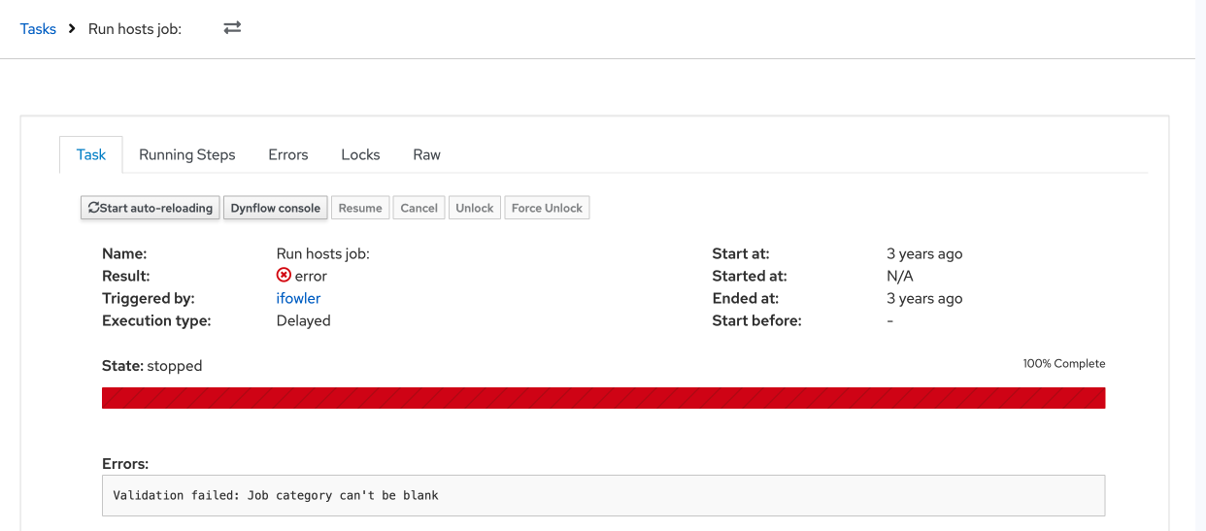1206x531 pixels.
Task: Click the breadcrumb switcher arrows icon
Action: [x=232, y=28]
